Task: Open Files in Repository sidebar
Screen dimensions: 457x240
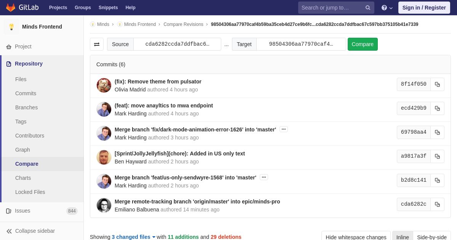Action: [x=21, y=79]
